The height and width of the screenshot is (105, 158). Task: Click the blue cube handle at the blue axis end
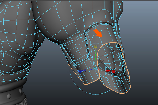point(80,71)
